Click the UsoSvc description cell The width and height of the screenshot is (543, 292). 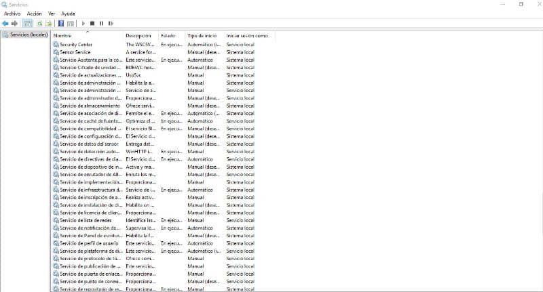[134, 75]
